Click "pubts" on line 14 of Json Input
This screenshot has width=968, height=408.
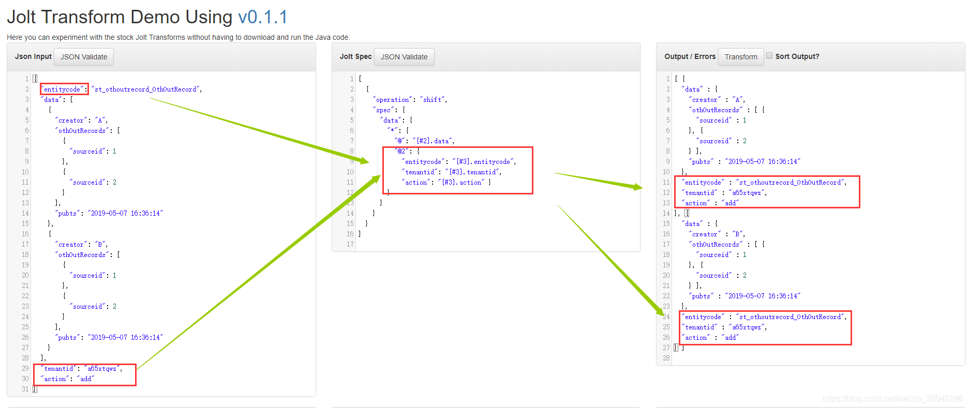click(x=109, y=214)
